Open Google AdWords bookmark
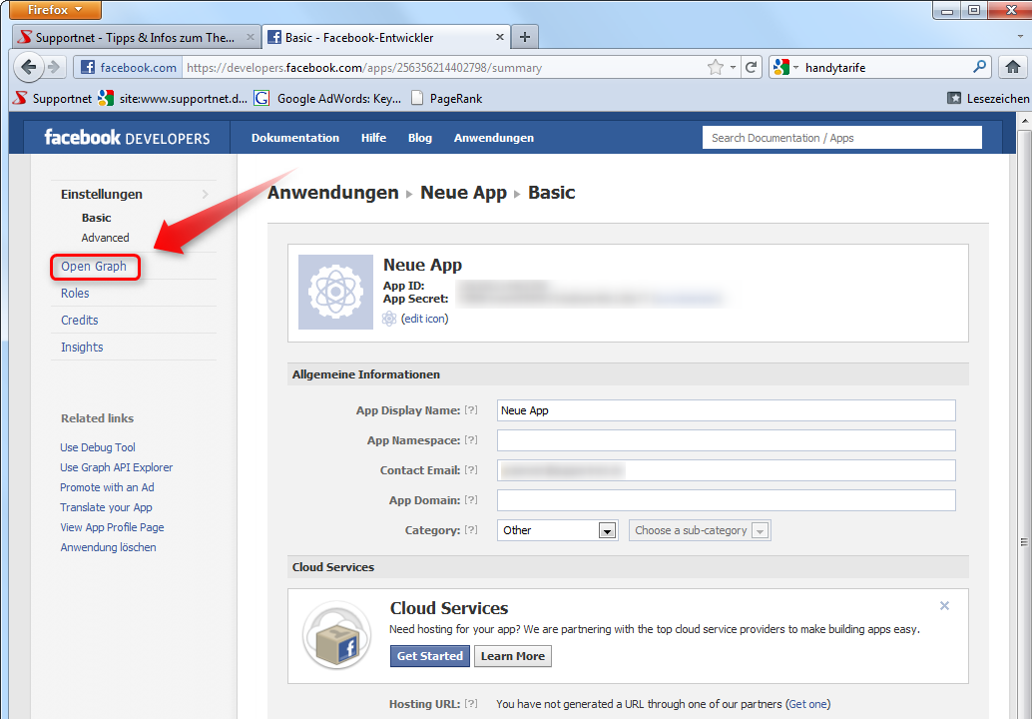 (327, 98)
